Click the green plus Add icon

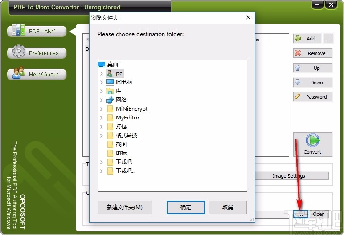pos(298,38)
